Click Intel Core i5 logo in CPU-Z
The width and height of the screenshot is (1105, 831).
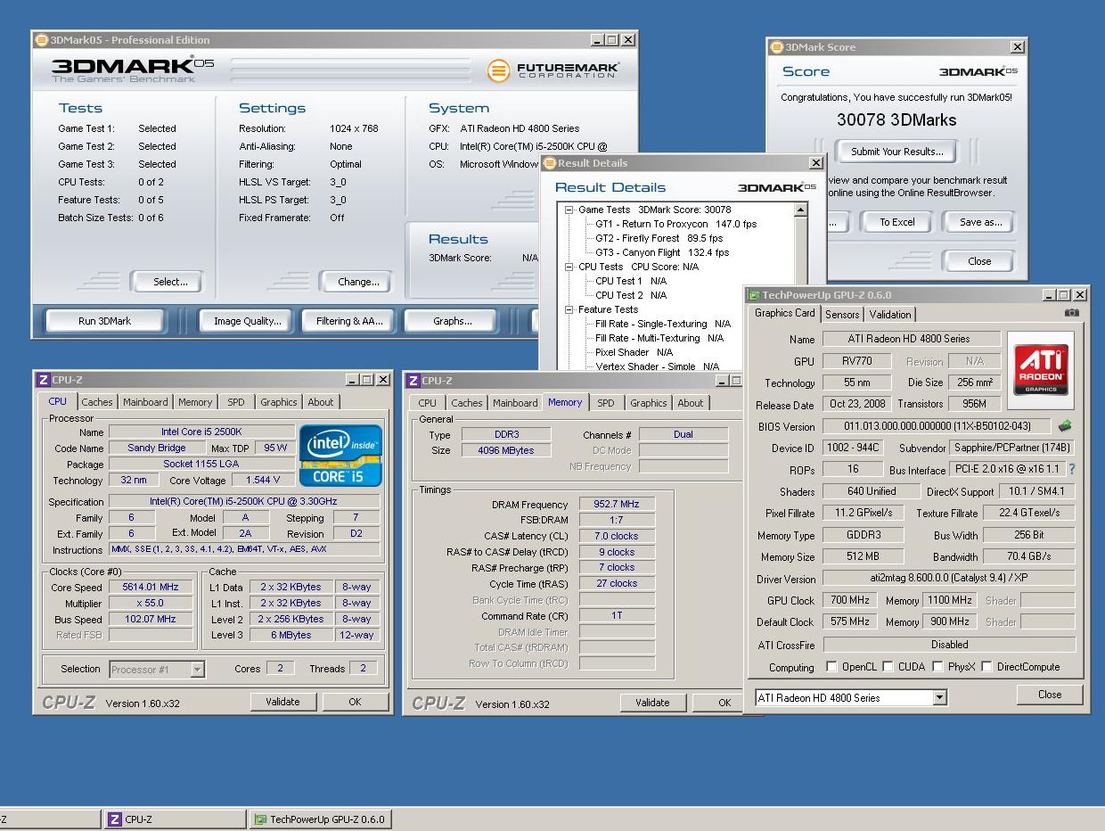(x=342, y=455)
